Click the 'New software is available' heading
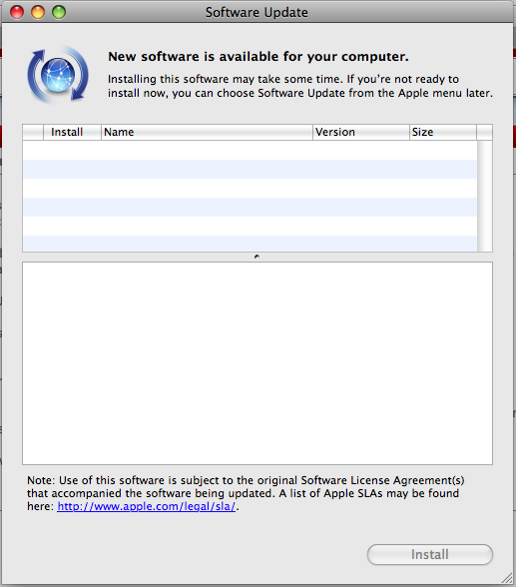 pyautogui.click(x=258, y=57)
